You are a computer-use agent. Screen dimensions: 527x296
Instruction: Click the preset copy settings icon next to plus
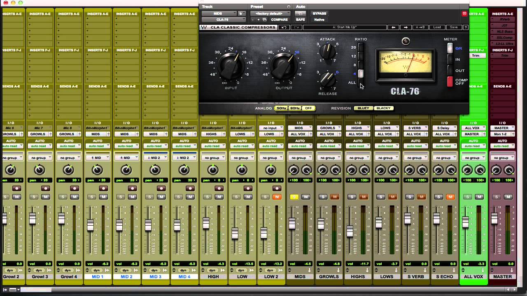tap(264, 20)
